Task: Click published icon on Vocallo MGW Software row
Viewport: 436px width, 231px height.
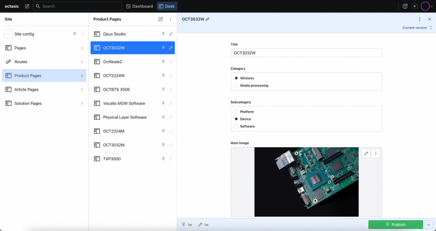Action: point(163,104)
